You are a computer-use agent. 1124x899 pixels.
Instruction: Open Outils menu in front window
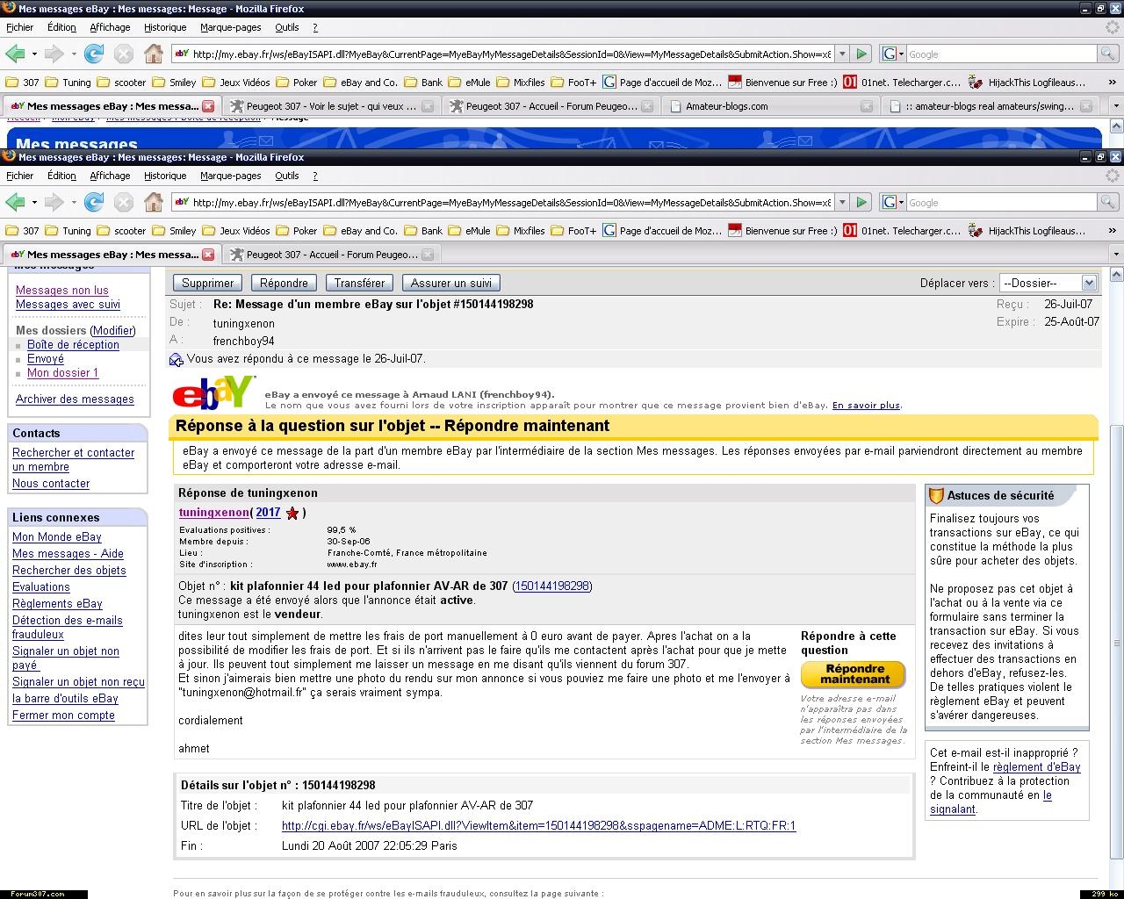click(287, 176)
